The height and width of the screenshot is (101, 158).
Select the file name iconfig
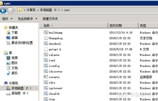click(x=54, y=66)
